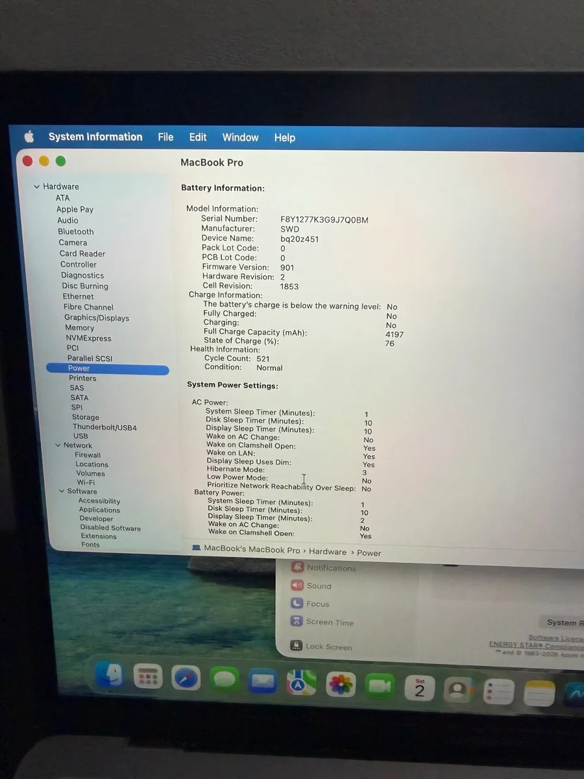584x779 pixels.
Task: Open Photos app in the Dock
Action: (x=341, y=685)
